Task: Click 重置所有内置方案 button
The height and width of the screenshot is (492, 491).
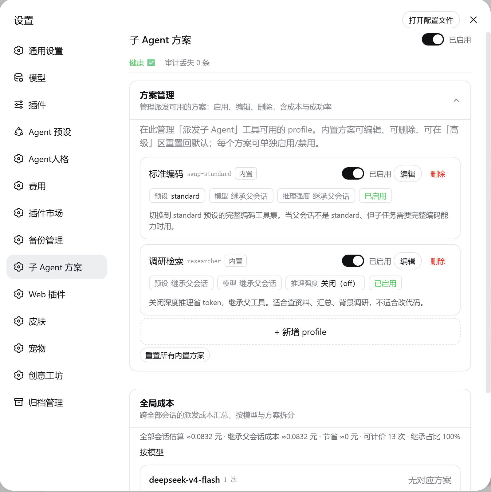Action: tap(175, 355)
